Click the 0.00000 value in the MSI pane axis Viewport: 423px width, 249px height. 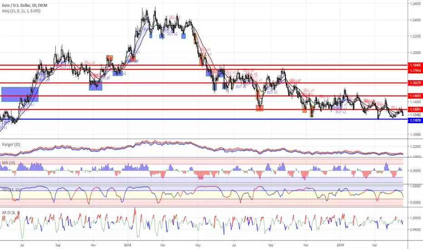pos(415,171)
